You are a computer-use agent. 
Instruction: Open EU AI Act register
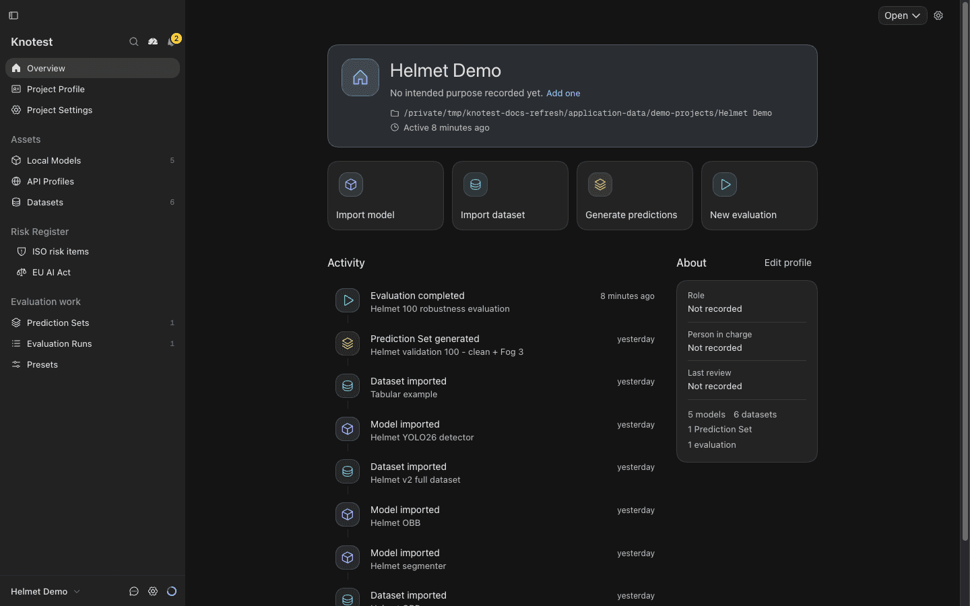tap(92, 272)
